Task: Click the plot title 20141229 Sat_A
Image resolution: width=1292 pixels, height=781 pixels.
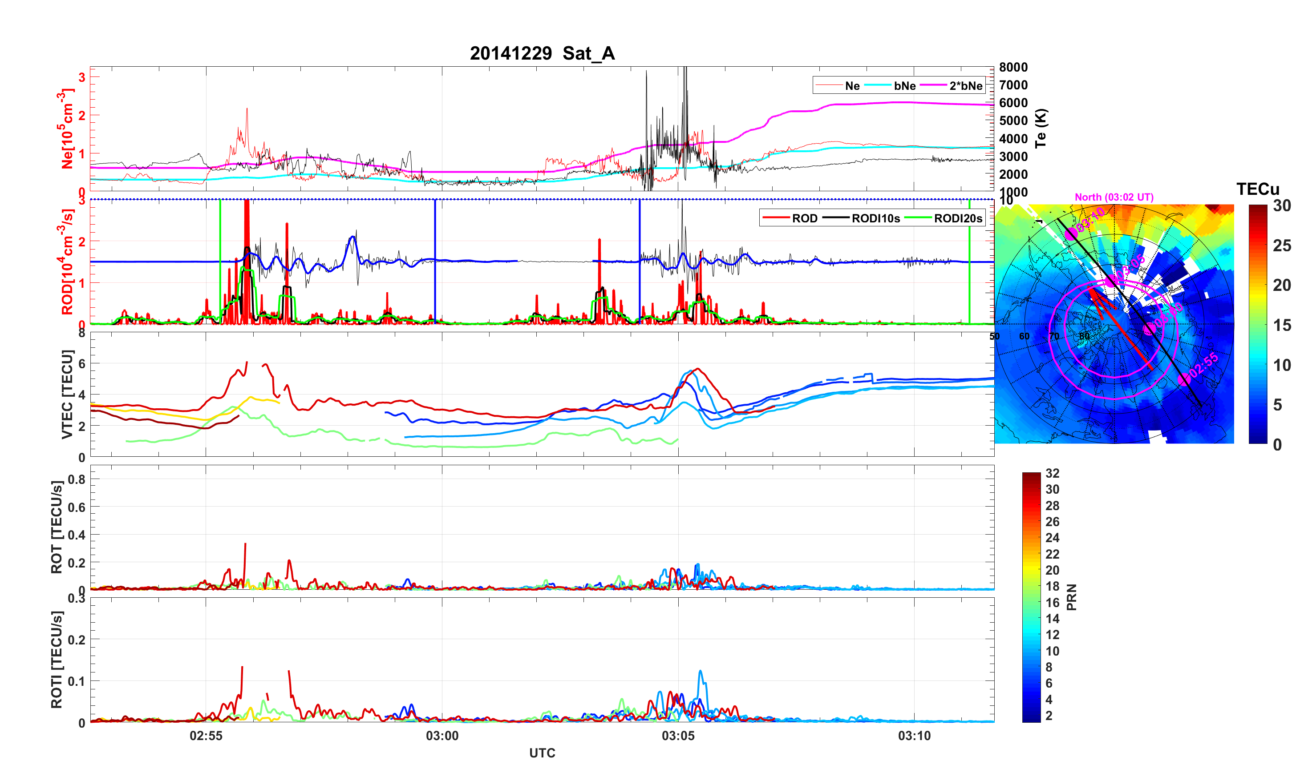Action: click(542, 53)
